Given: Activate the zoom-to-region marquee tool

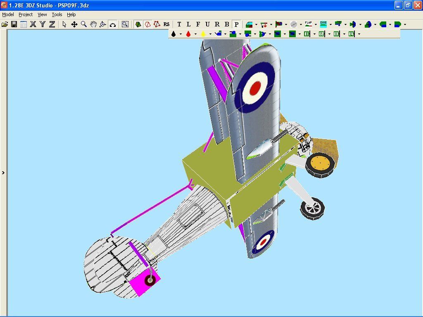Looking at the screenshot, I should [x=125, y=24].
